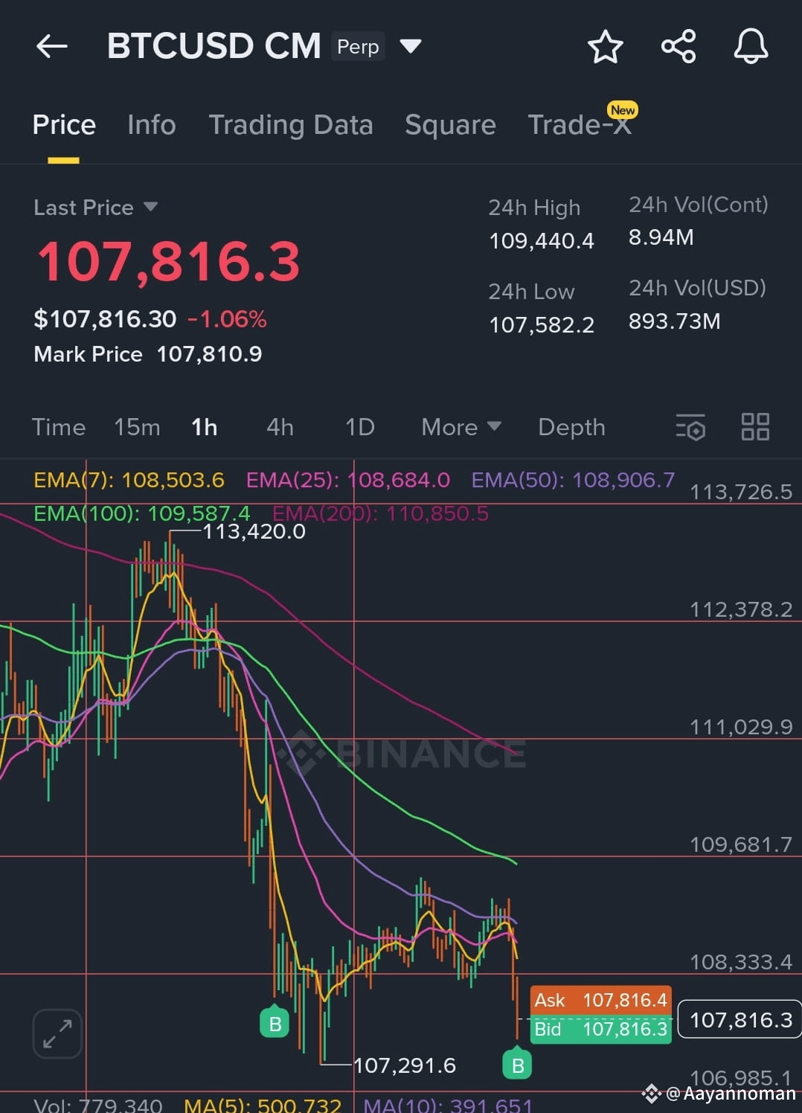This screenshot has height=1113, width=802.
Task: Tap the EMA(200) indicator label
Action: click(380, 513)
